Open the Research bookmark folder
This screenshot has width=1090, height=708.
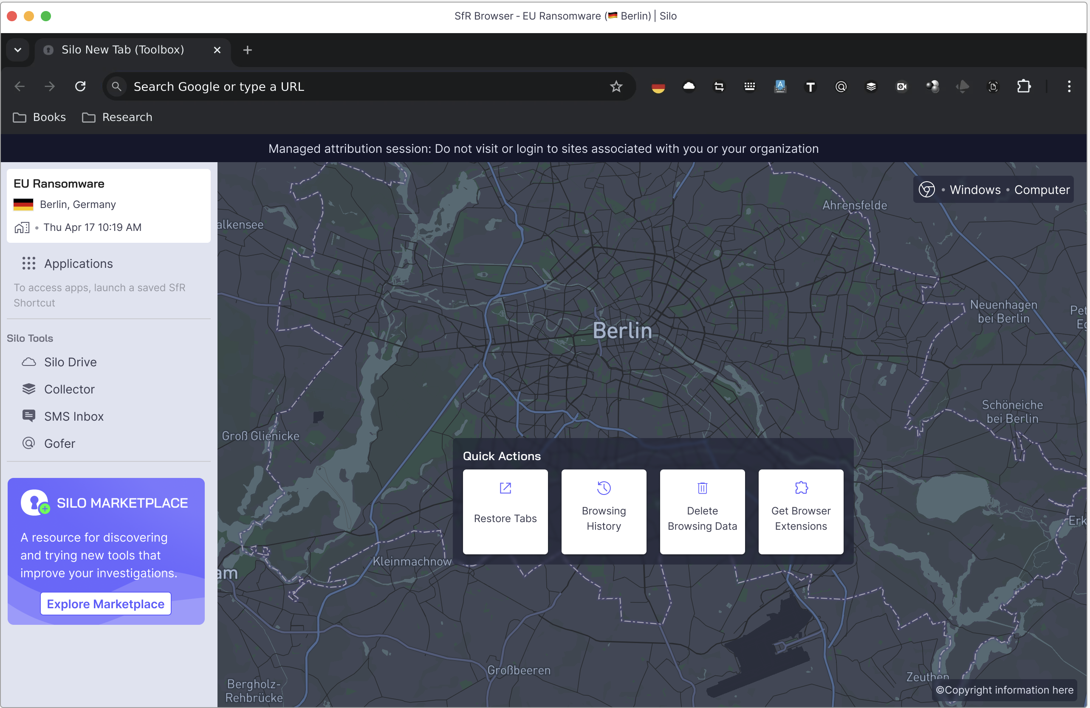[x=117, y=117]
